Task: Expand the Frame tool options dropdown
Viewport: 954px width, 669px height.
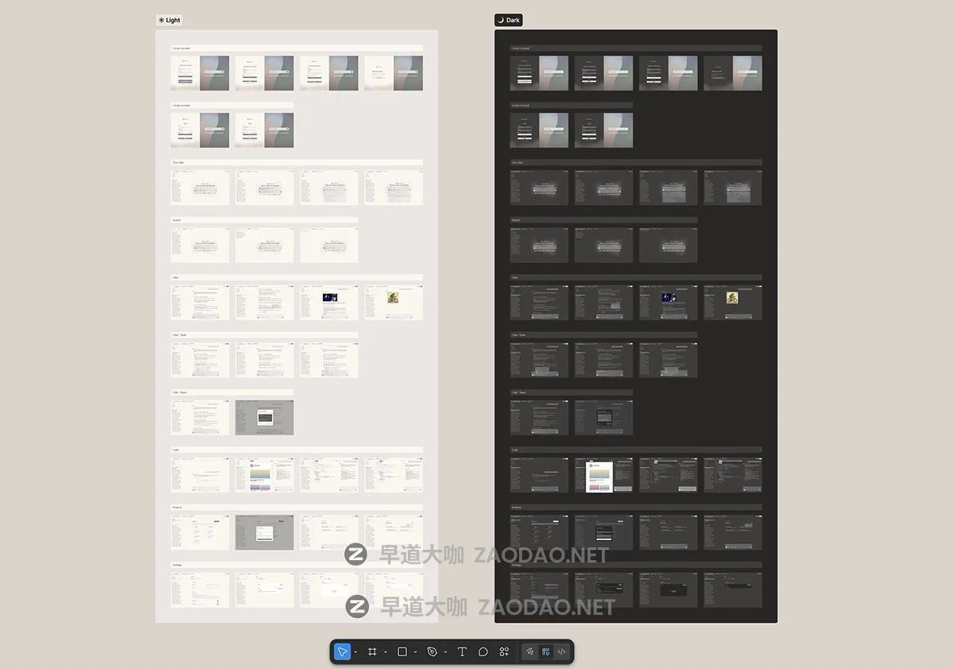Action: pyautogui.click(x=386, y=652)
